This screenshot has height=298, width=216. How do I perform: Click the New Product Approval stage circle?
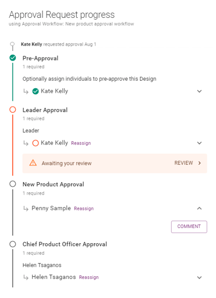[13, 184]
